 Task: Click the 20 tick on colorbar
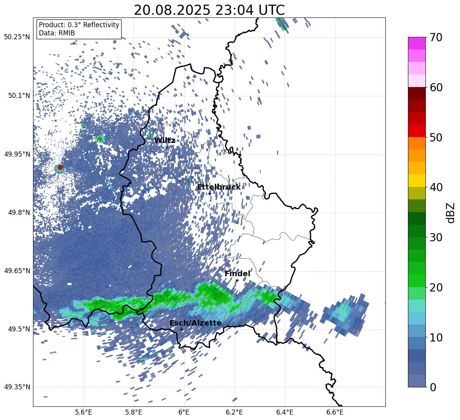pos(436,287)
